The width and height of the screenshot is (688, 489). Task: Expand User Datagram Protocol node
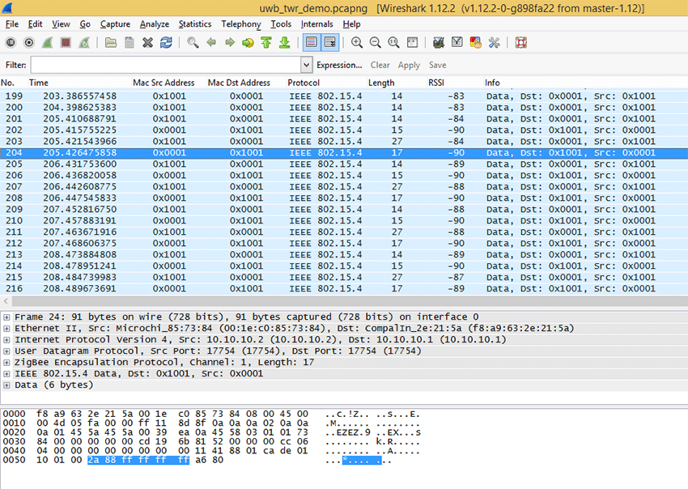(6, 351)
